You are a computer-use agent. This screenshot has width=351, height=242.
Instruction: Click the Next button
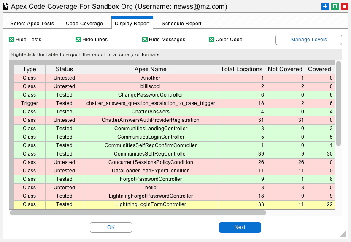[240, 227]
